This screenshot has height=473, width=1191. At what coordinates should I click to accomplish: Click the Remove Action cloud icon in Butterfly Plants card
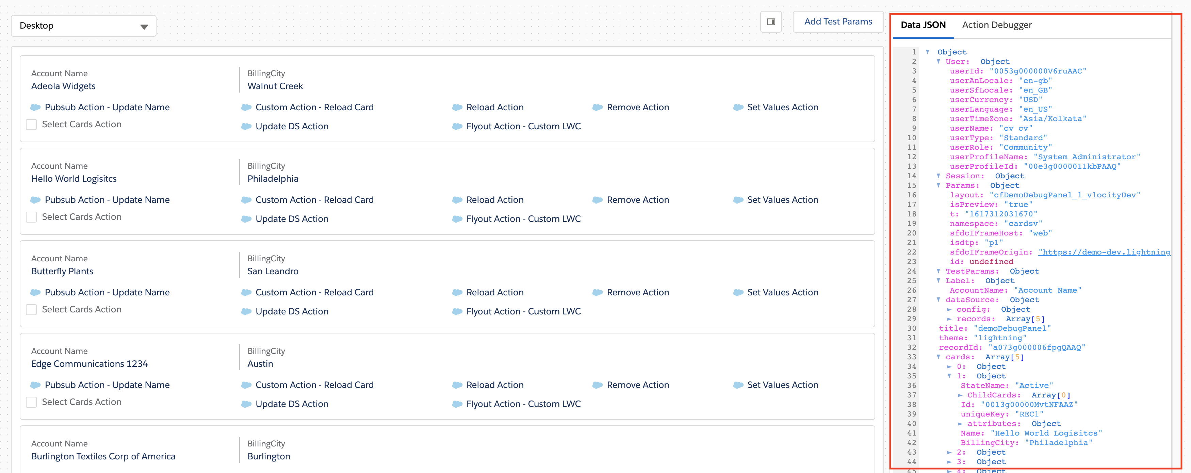598,292
